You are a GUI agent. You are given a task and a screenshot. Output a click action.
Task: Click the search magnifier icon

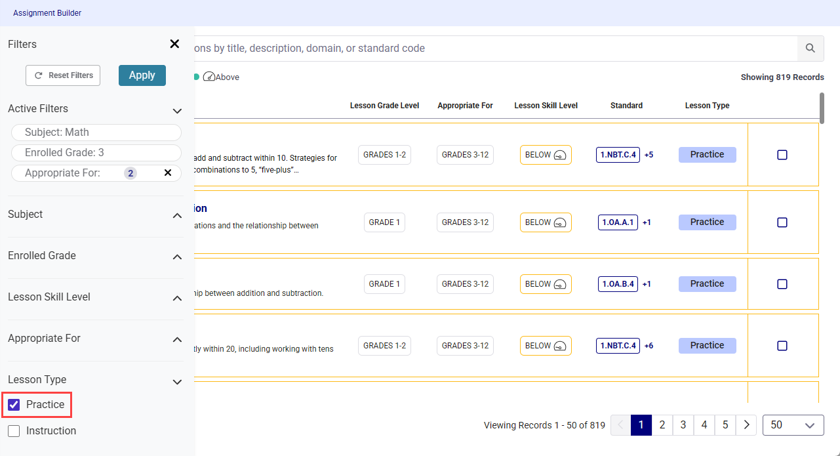[x=810, y=49]
